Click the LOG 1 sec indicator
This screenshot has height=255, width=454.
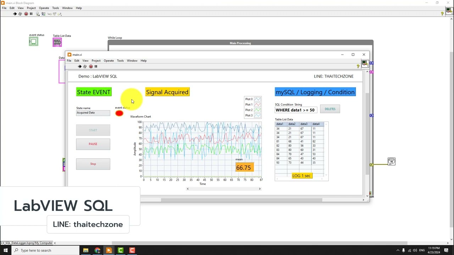(x=302, y=176)
